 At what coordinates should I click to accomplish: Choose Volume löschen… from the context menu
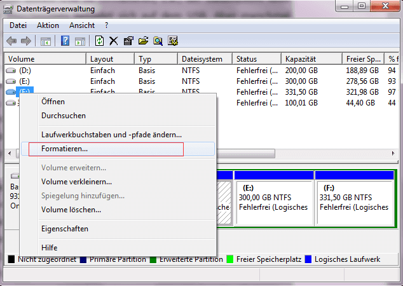[118, 210]
